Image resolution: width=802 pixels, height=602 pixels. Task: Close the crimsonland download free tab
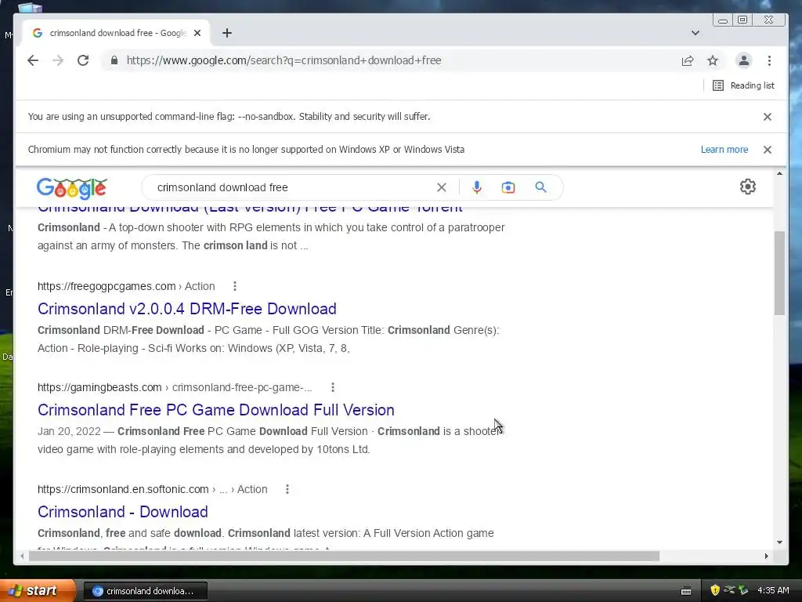pyautogui.click(x=197, y=33)
